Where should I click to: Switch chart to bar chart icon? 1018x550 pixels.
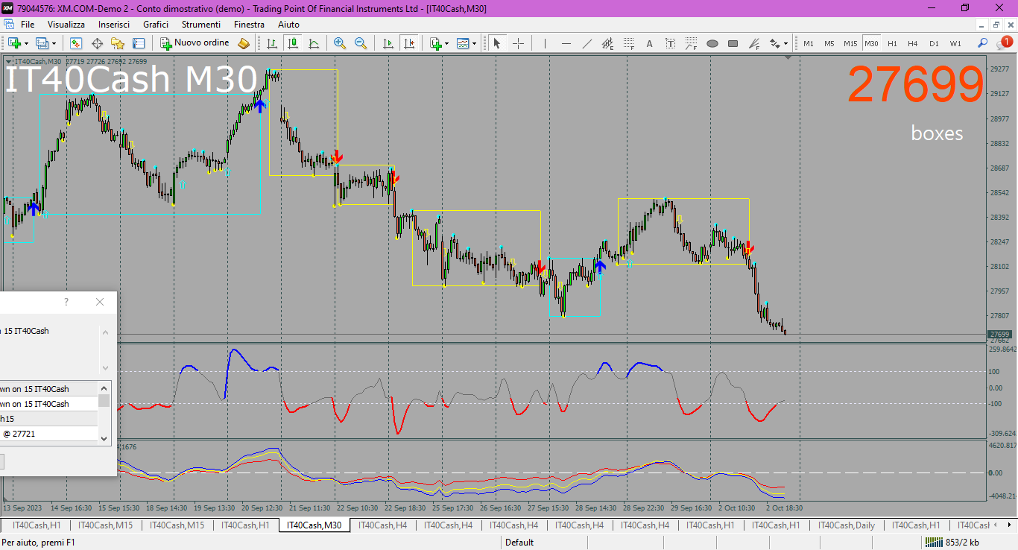pos(273,43)
